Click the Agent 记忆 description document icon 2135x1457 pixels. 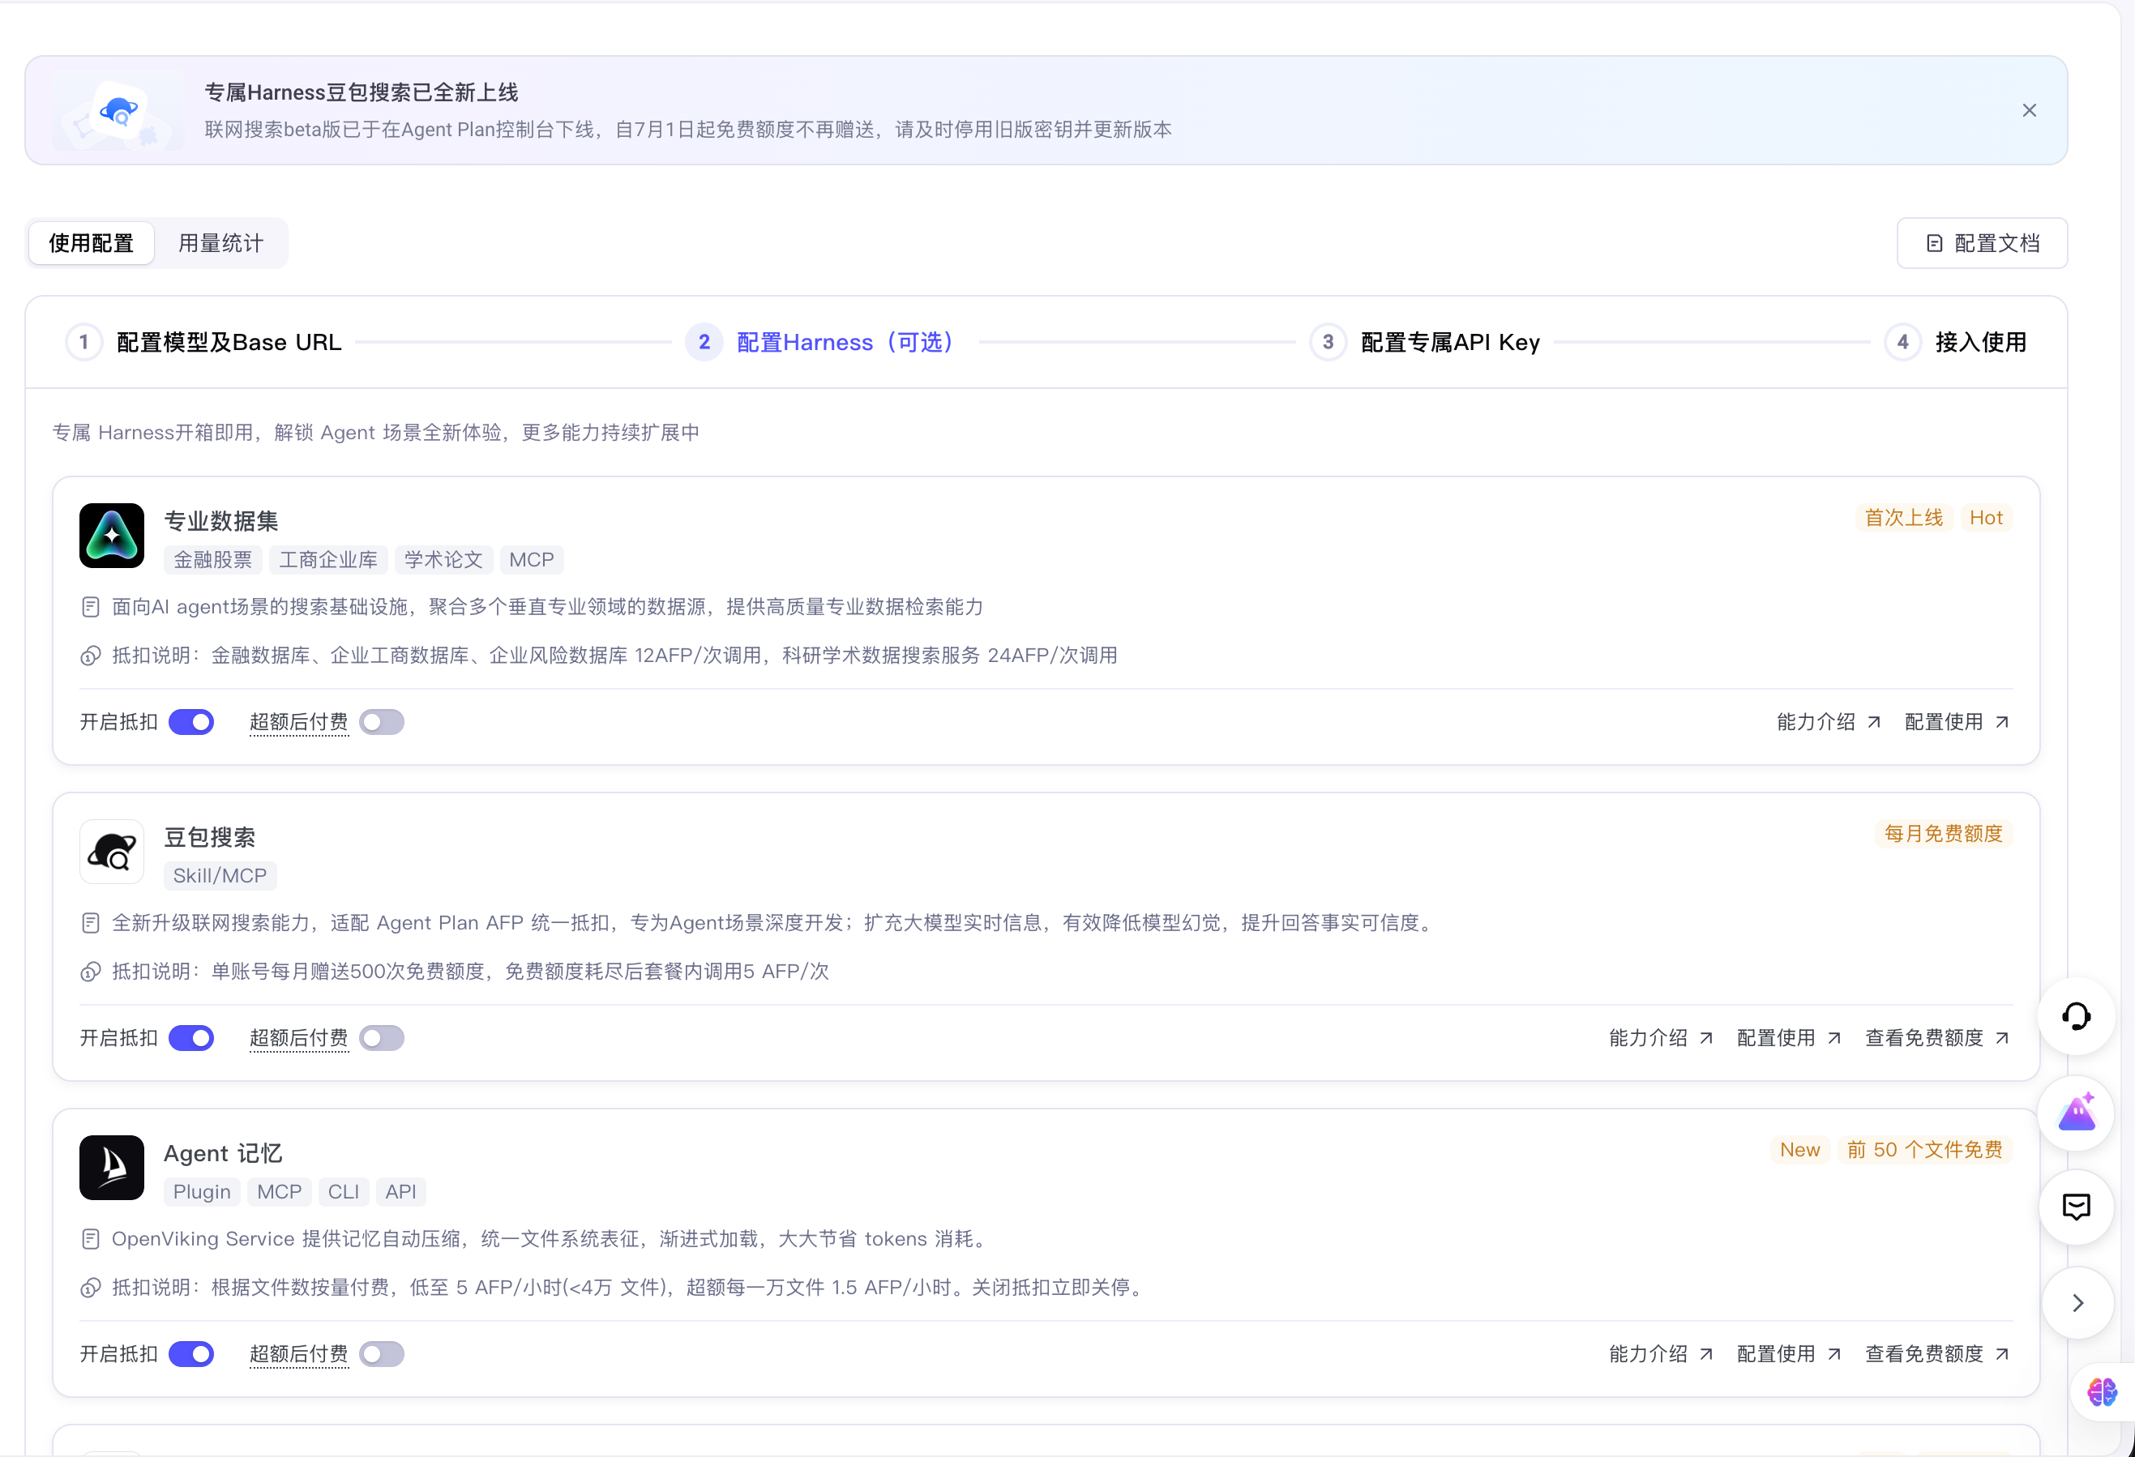click(x=90, y=1238)
